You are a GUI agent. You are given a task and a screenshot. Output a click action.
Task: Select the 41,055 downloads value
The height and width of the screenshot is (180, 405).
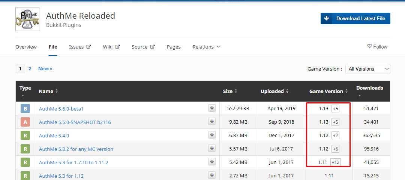371,162
